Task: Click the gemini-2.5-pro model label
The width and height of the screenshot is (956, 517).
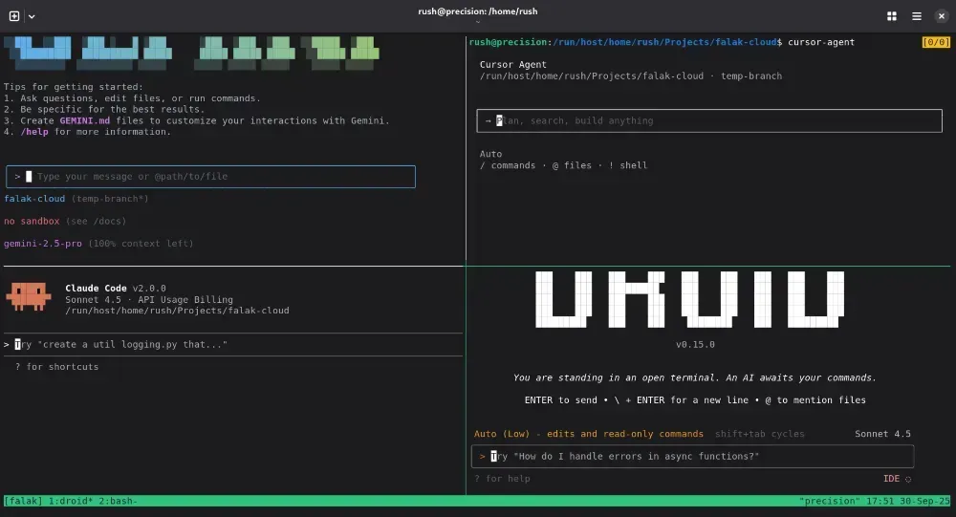Action: (x=44, y=244)
